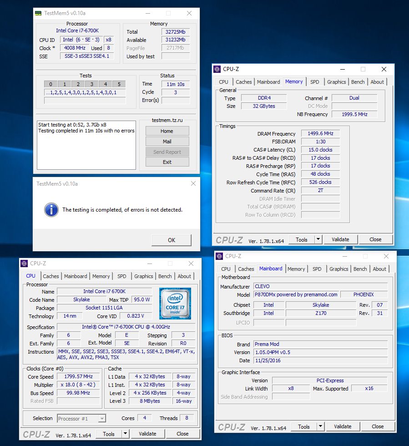Click test number 5 box in Tests
Viewport: 409px width, 446px height.
pyautogui.click(x=119, y=84)
